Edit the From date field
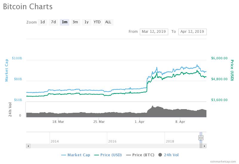Image resolution: width=239 pixels, height=164 pixels. (154, 32)
